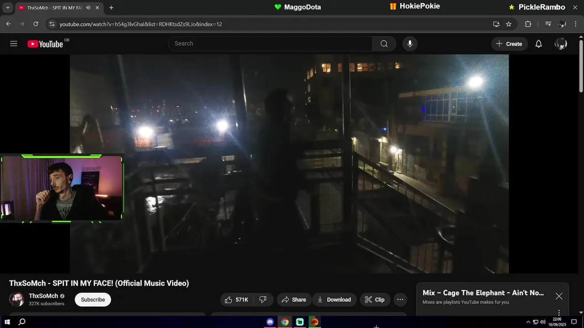The width and height of the screenshot is (584, 328).
Task: Close the ThxSoMch browser tab
Action: [x=97, y=8]
